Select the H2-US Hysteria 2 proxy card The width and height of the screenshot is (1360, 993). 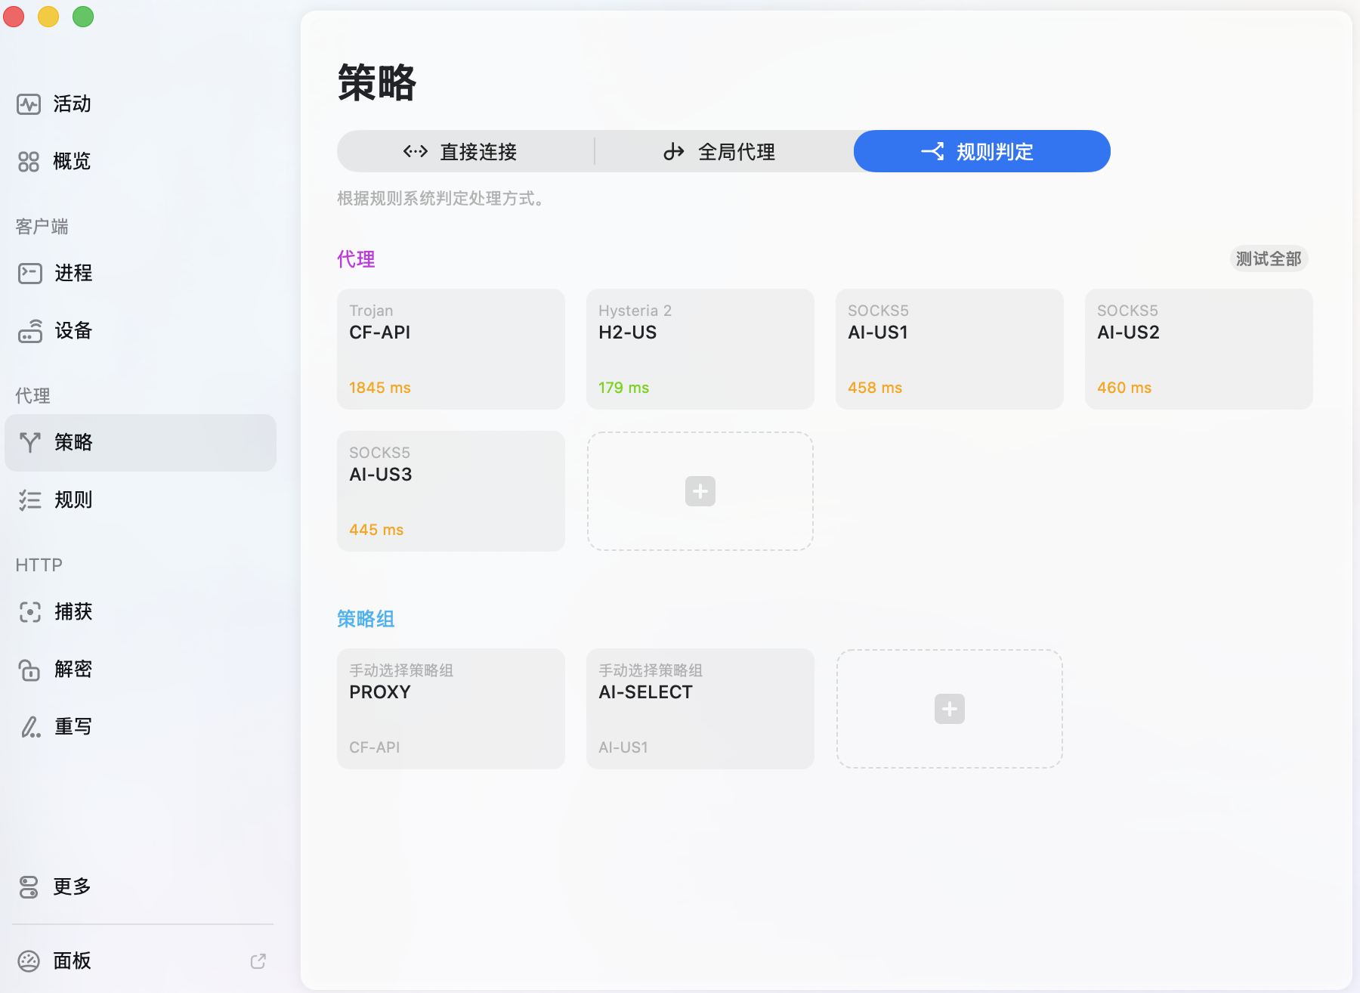click(x=700, y=349)
